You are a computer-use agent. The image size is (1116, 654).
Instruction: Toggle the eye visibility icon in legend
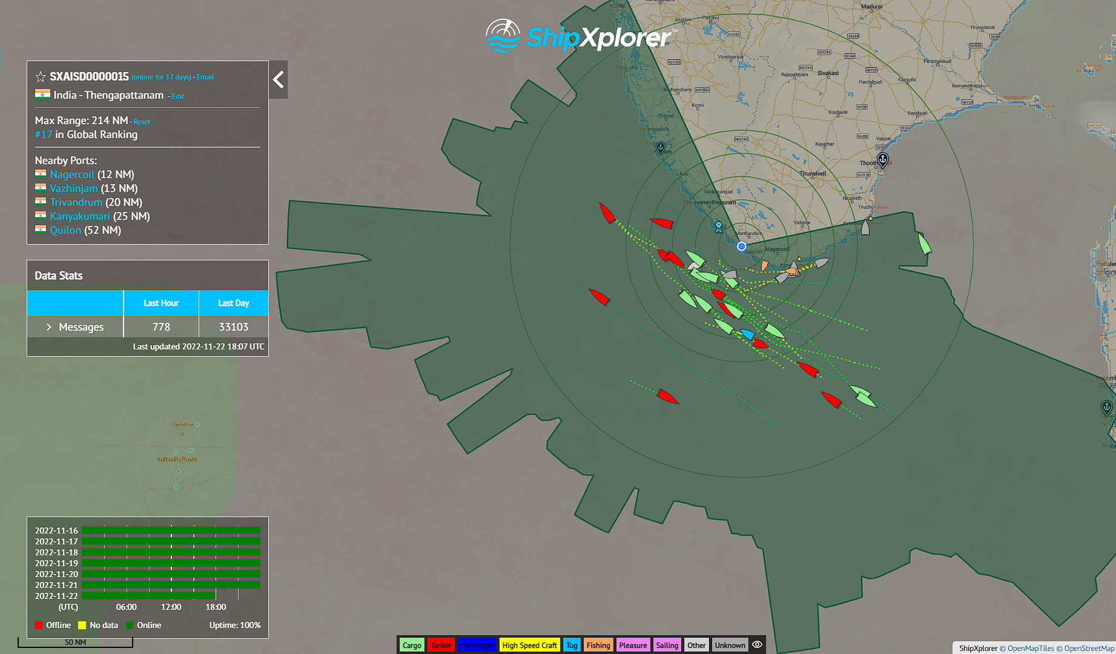[757, 645]
